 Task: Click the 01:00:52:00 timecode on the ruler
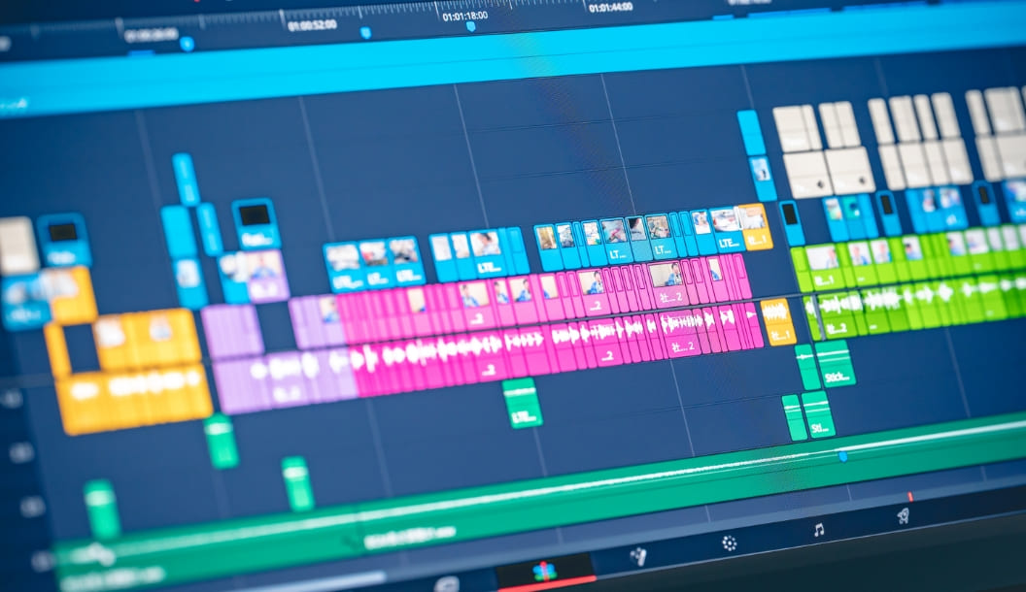312,25
